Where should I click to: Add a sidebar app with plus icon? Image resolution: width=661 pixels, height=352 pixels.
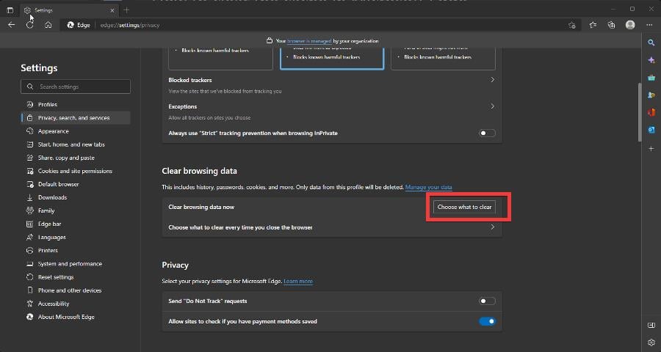tap(651, 149)
